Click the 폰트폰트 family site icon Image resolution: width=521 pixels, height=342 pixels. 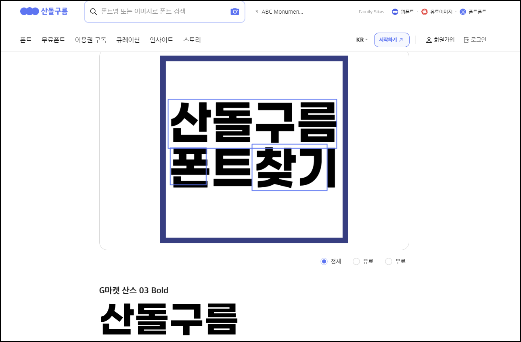click(463, 12)
